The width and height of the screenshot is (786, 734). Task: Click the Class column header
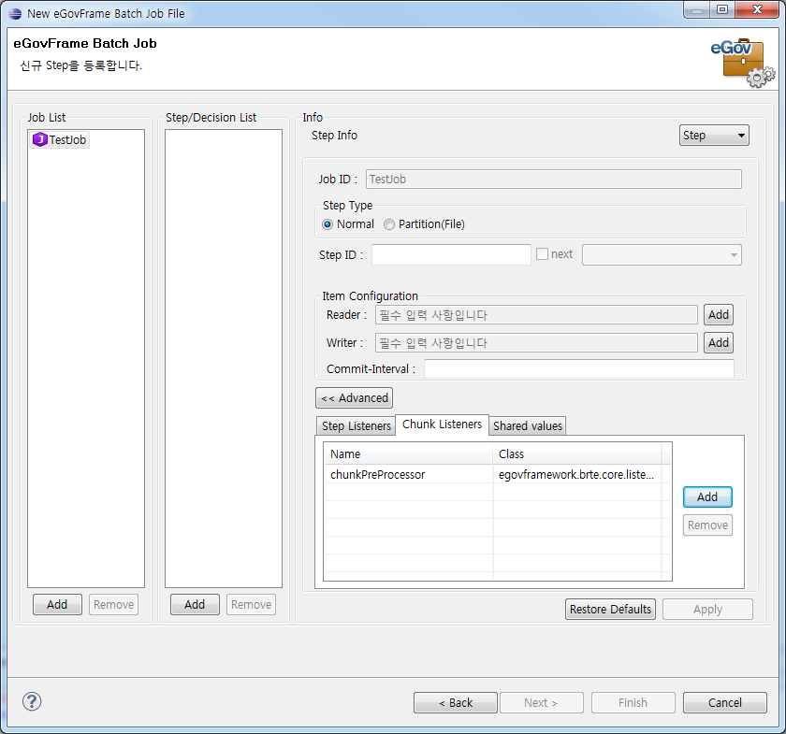point(577,453)
